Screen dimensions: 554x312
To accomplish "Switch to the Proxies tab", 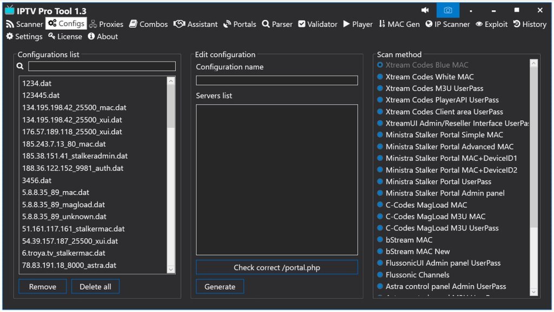I will pyautogui.click(x=106, y=24).
